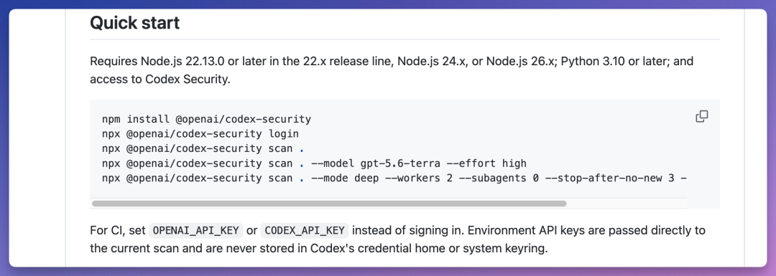Select the CODEX_API_KEY inline code

(305, 230)
